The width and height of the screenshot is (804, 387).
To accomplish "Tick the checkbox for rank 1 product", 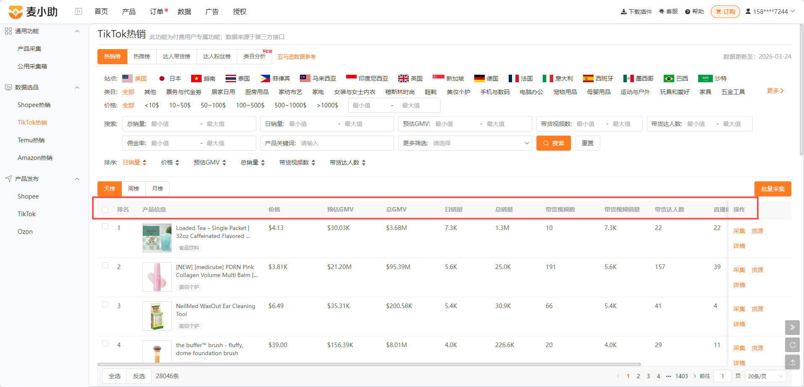I will [105, 227].
